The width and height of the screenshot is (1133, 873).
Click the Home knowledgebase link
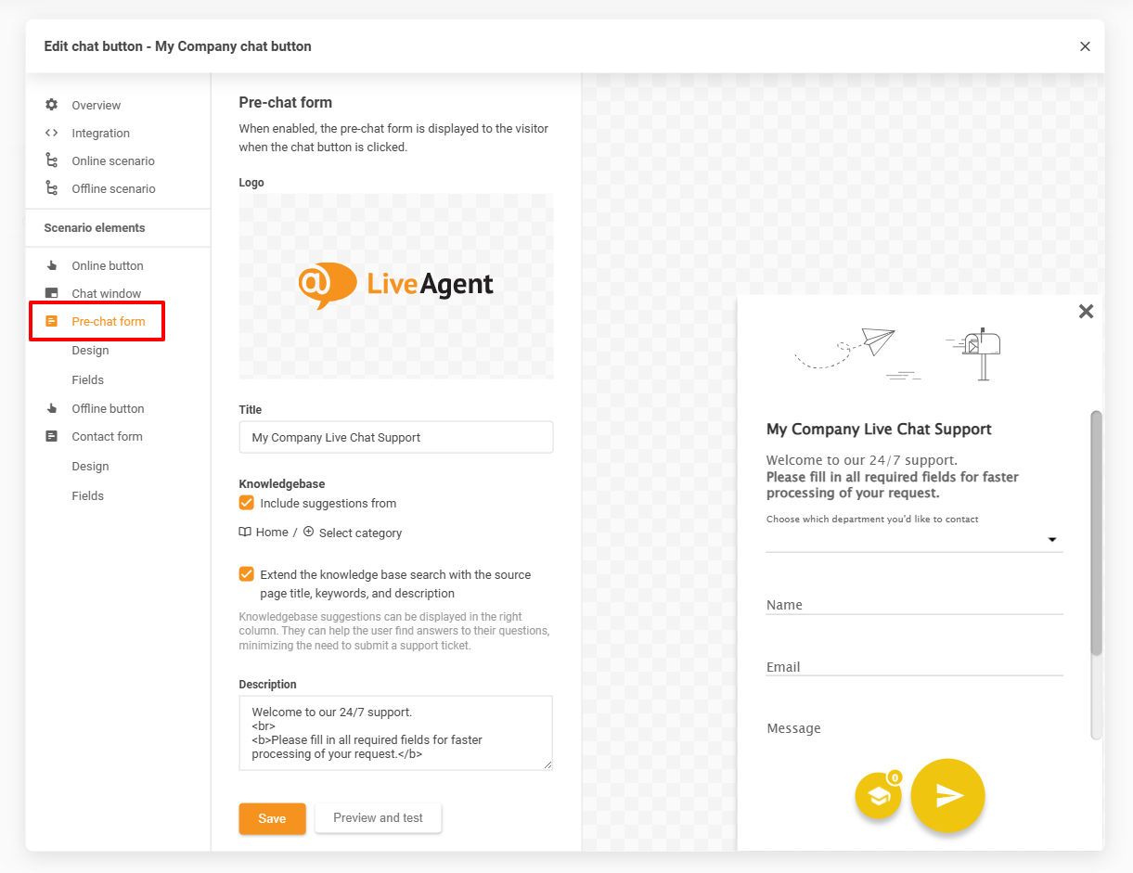[x=272, y=533]
